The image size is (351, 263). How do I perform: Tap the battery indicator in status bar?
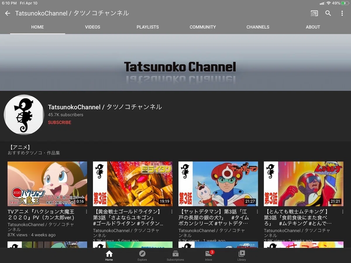345,3
